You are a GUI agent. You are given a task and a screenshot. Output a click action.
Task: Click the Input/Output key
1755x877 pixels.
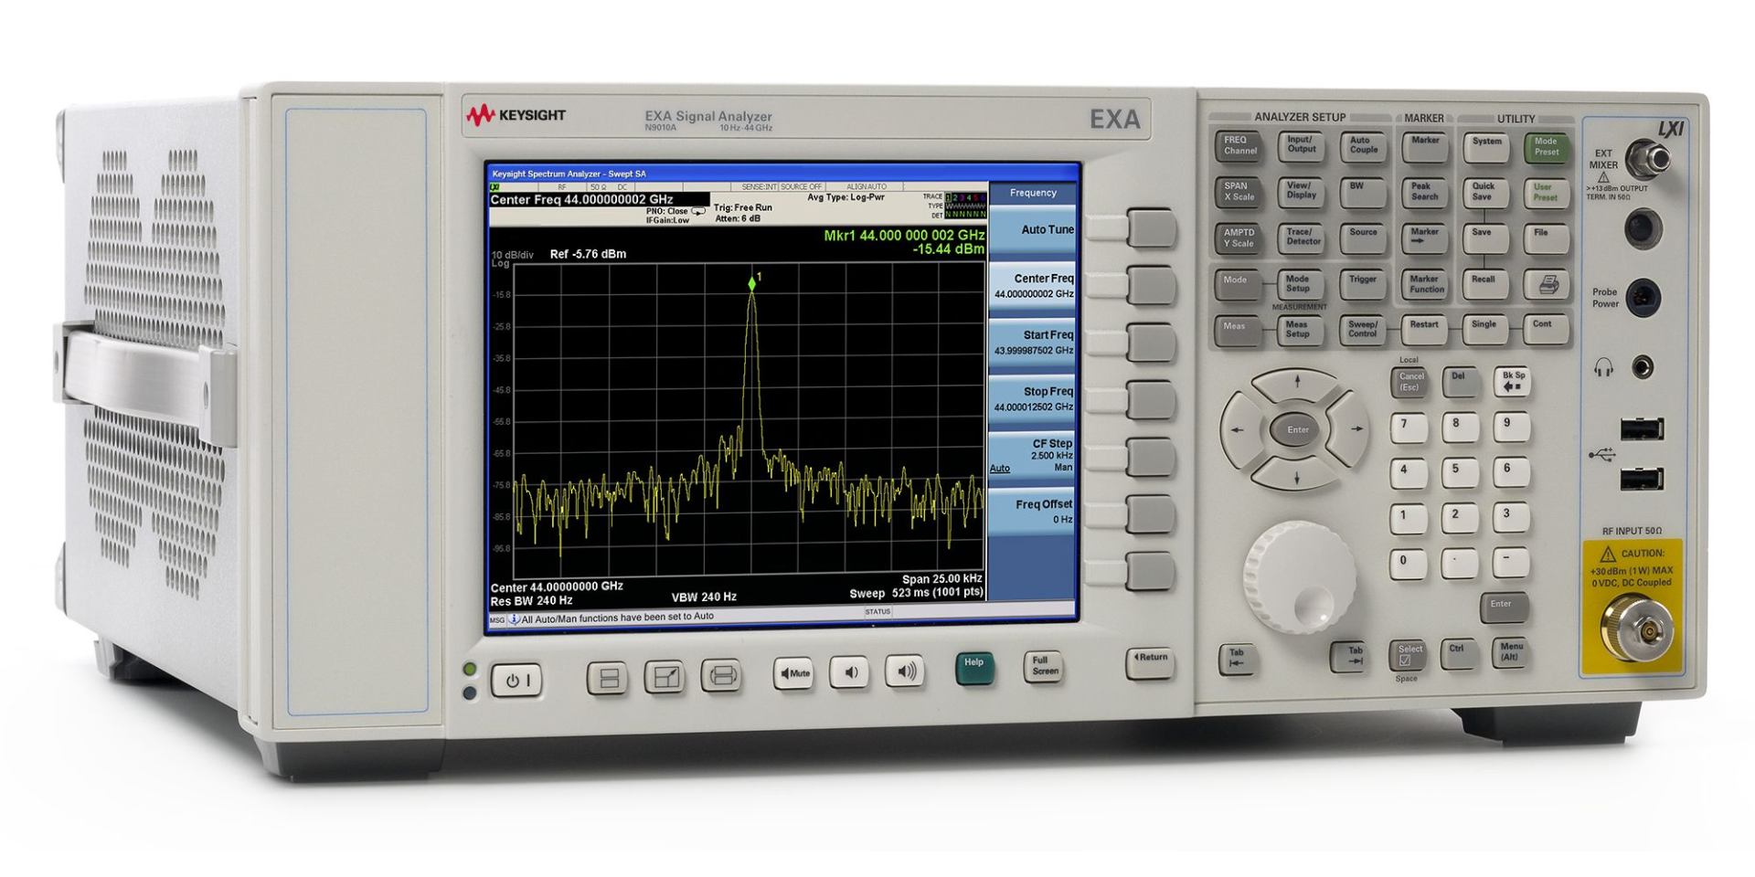[1301, 146]
